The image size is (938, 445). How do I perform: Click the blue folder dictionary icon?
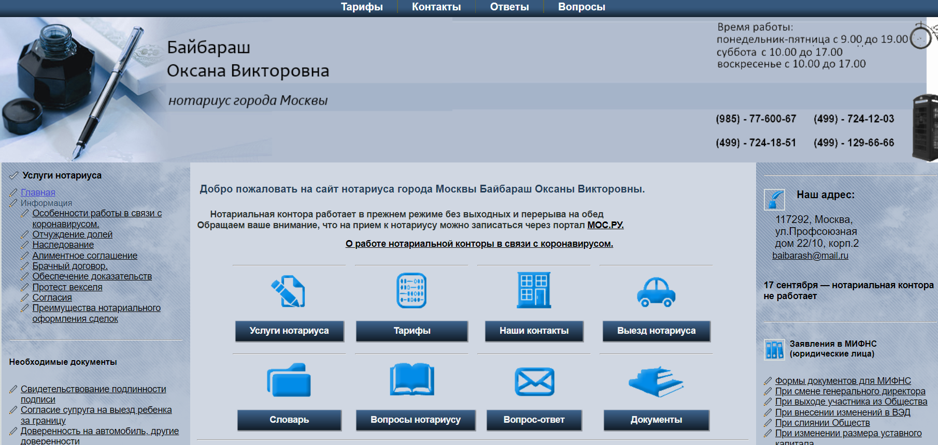pyautogui.click(x=289, y=380)
